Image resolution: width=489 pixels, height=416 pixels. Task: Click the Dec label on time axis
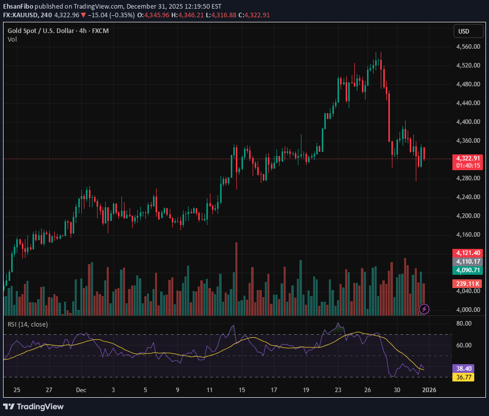tap(81, 390)
